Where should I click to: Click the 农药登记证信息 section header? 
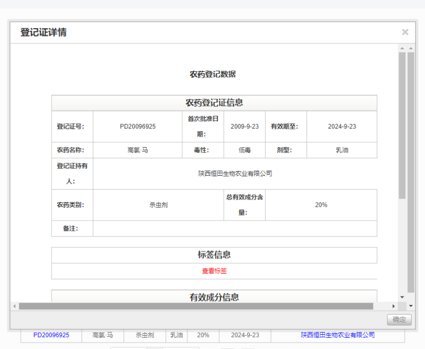(x=214, y=103)
